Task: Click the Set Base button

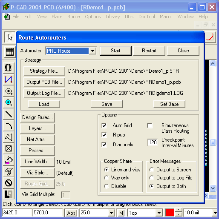Action: (x=170, y=104)
